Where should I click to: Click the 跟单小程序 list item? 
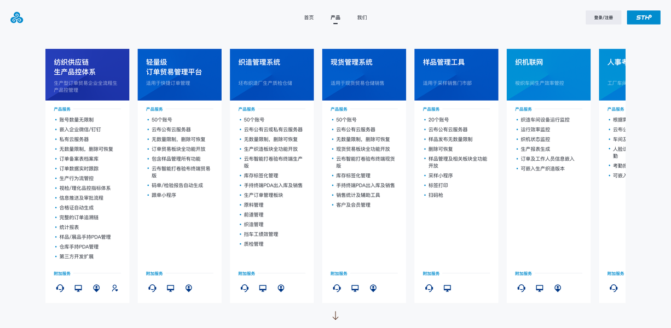click(x=164, y=195)
